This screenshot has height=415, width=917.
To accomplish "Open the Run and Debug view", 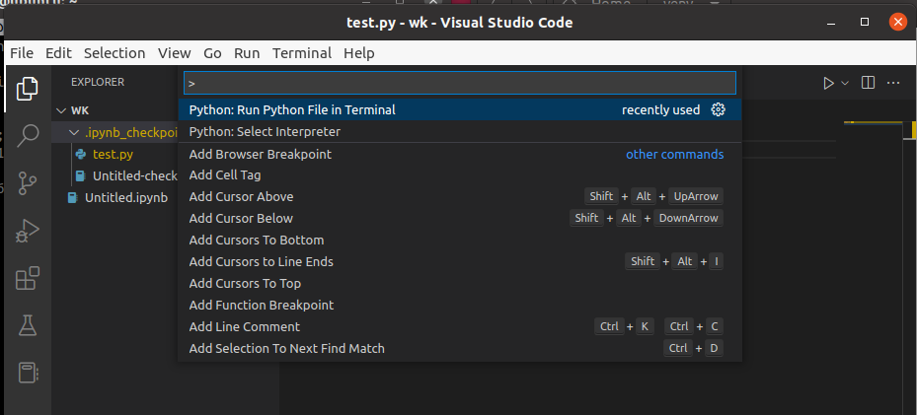I will (29, 231).
